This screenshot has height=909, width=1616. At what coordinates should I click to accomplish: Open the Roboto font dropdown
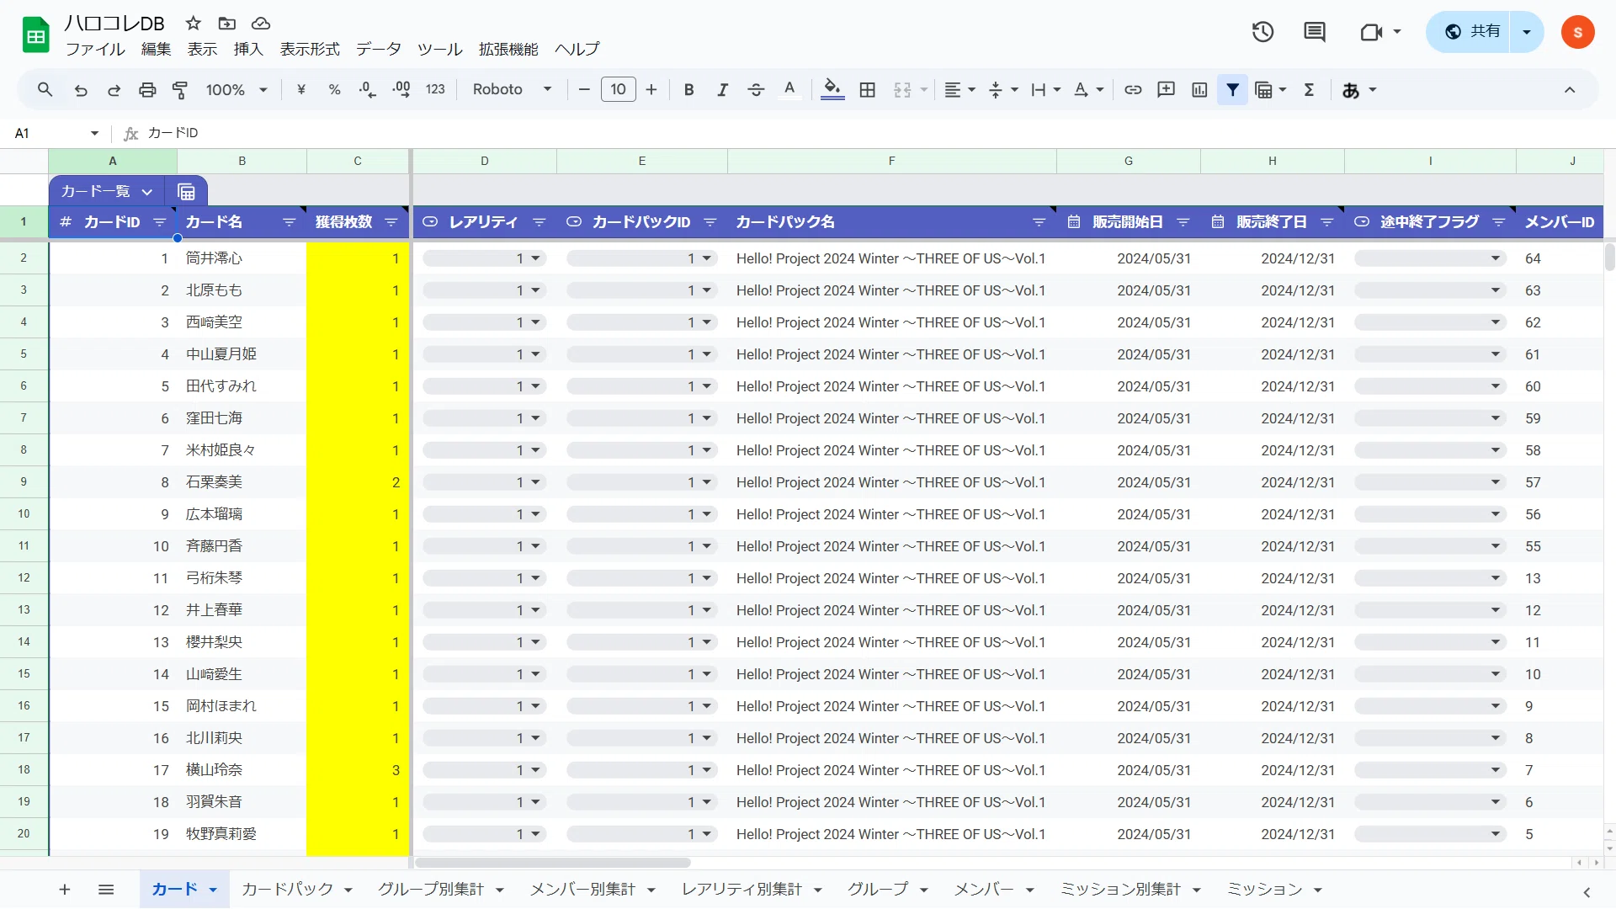[512, 89]
